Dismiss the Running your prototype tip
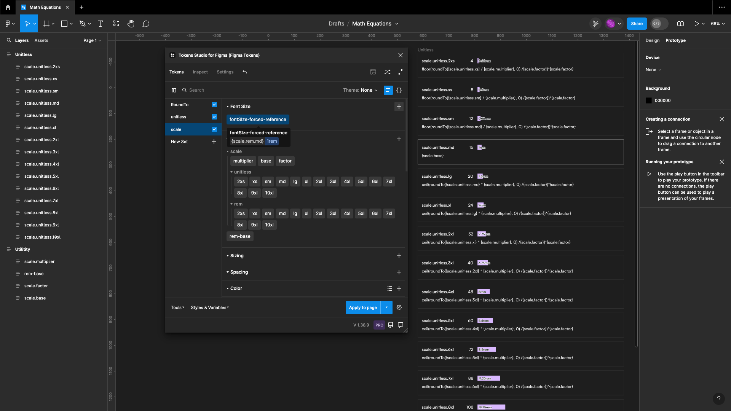 tap(722, 162)
